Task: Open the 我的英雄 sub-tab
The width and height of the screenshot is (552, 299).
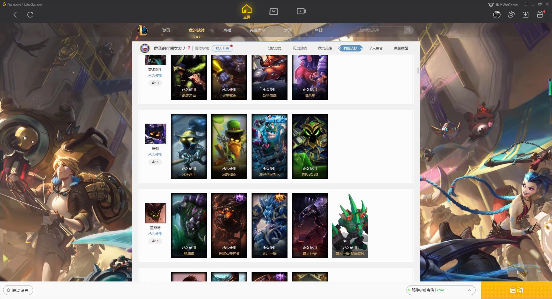Action: click(325, 48)
